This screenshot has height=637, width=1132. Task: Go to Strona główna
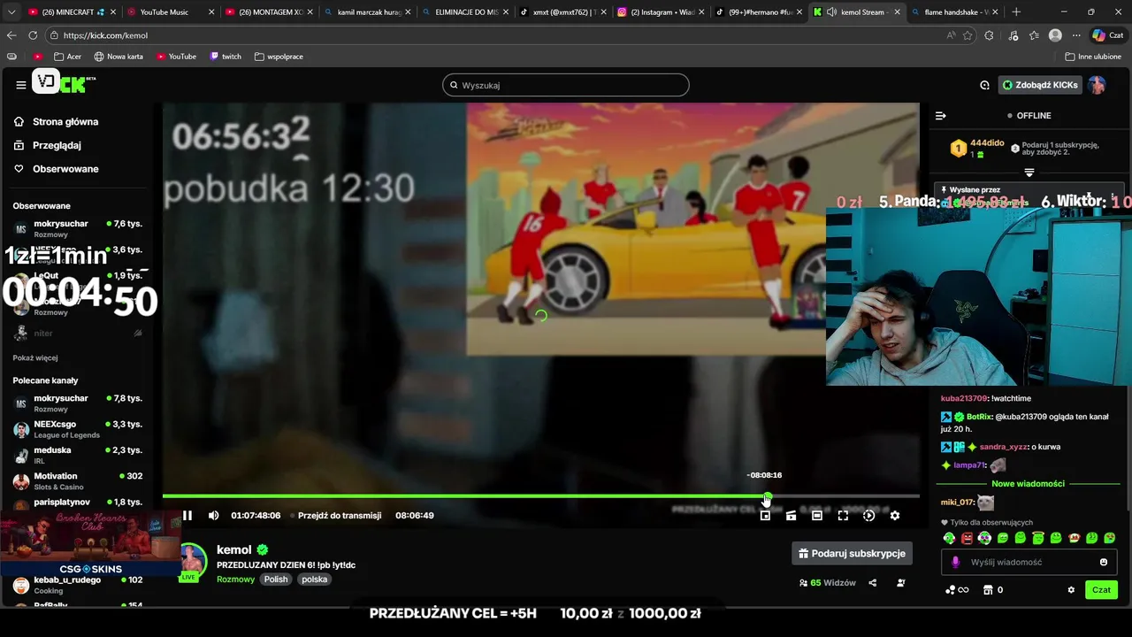[x=65, y=122]
